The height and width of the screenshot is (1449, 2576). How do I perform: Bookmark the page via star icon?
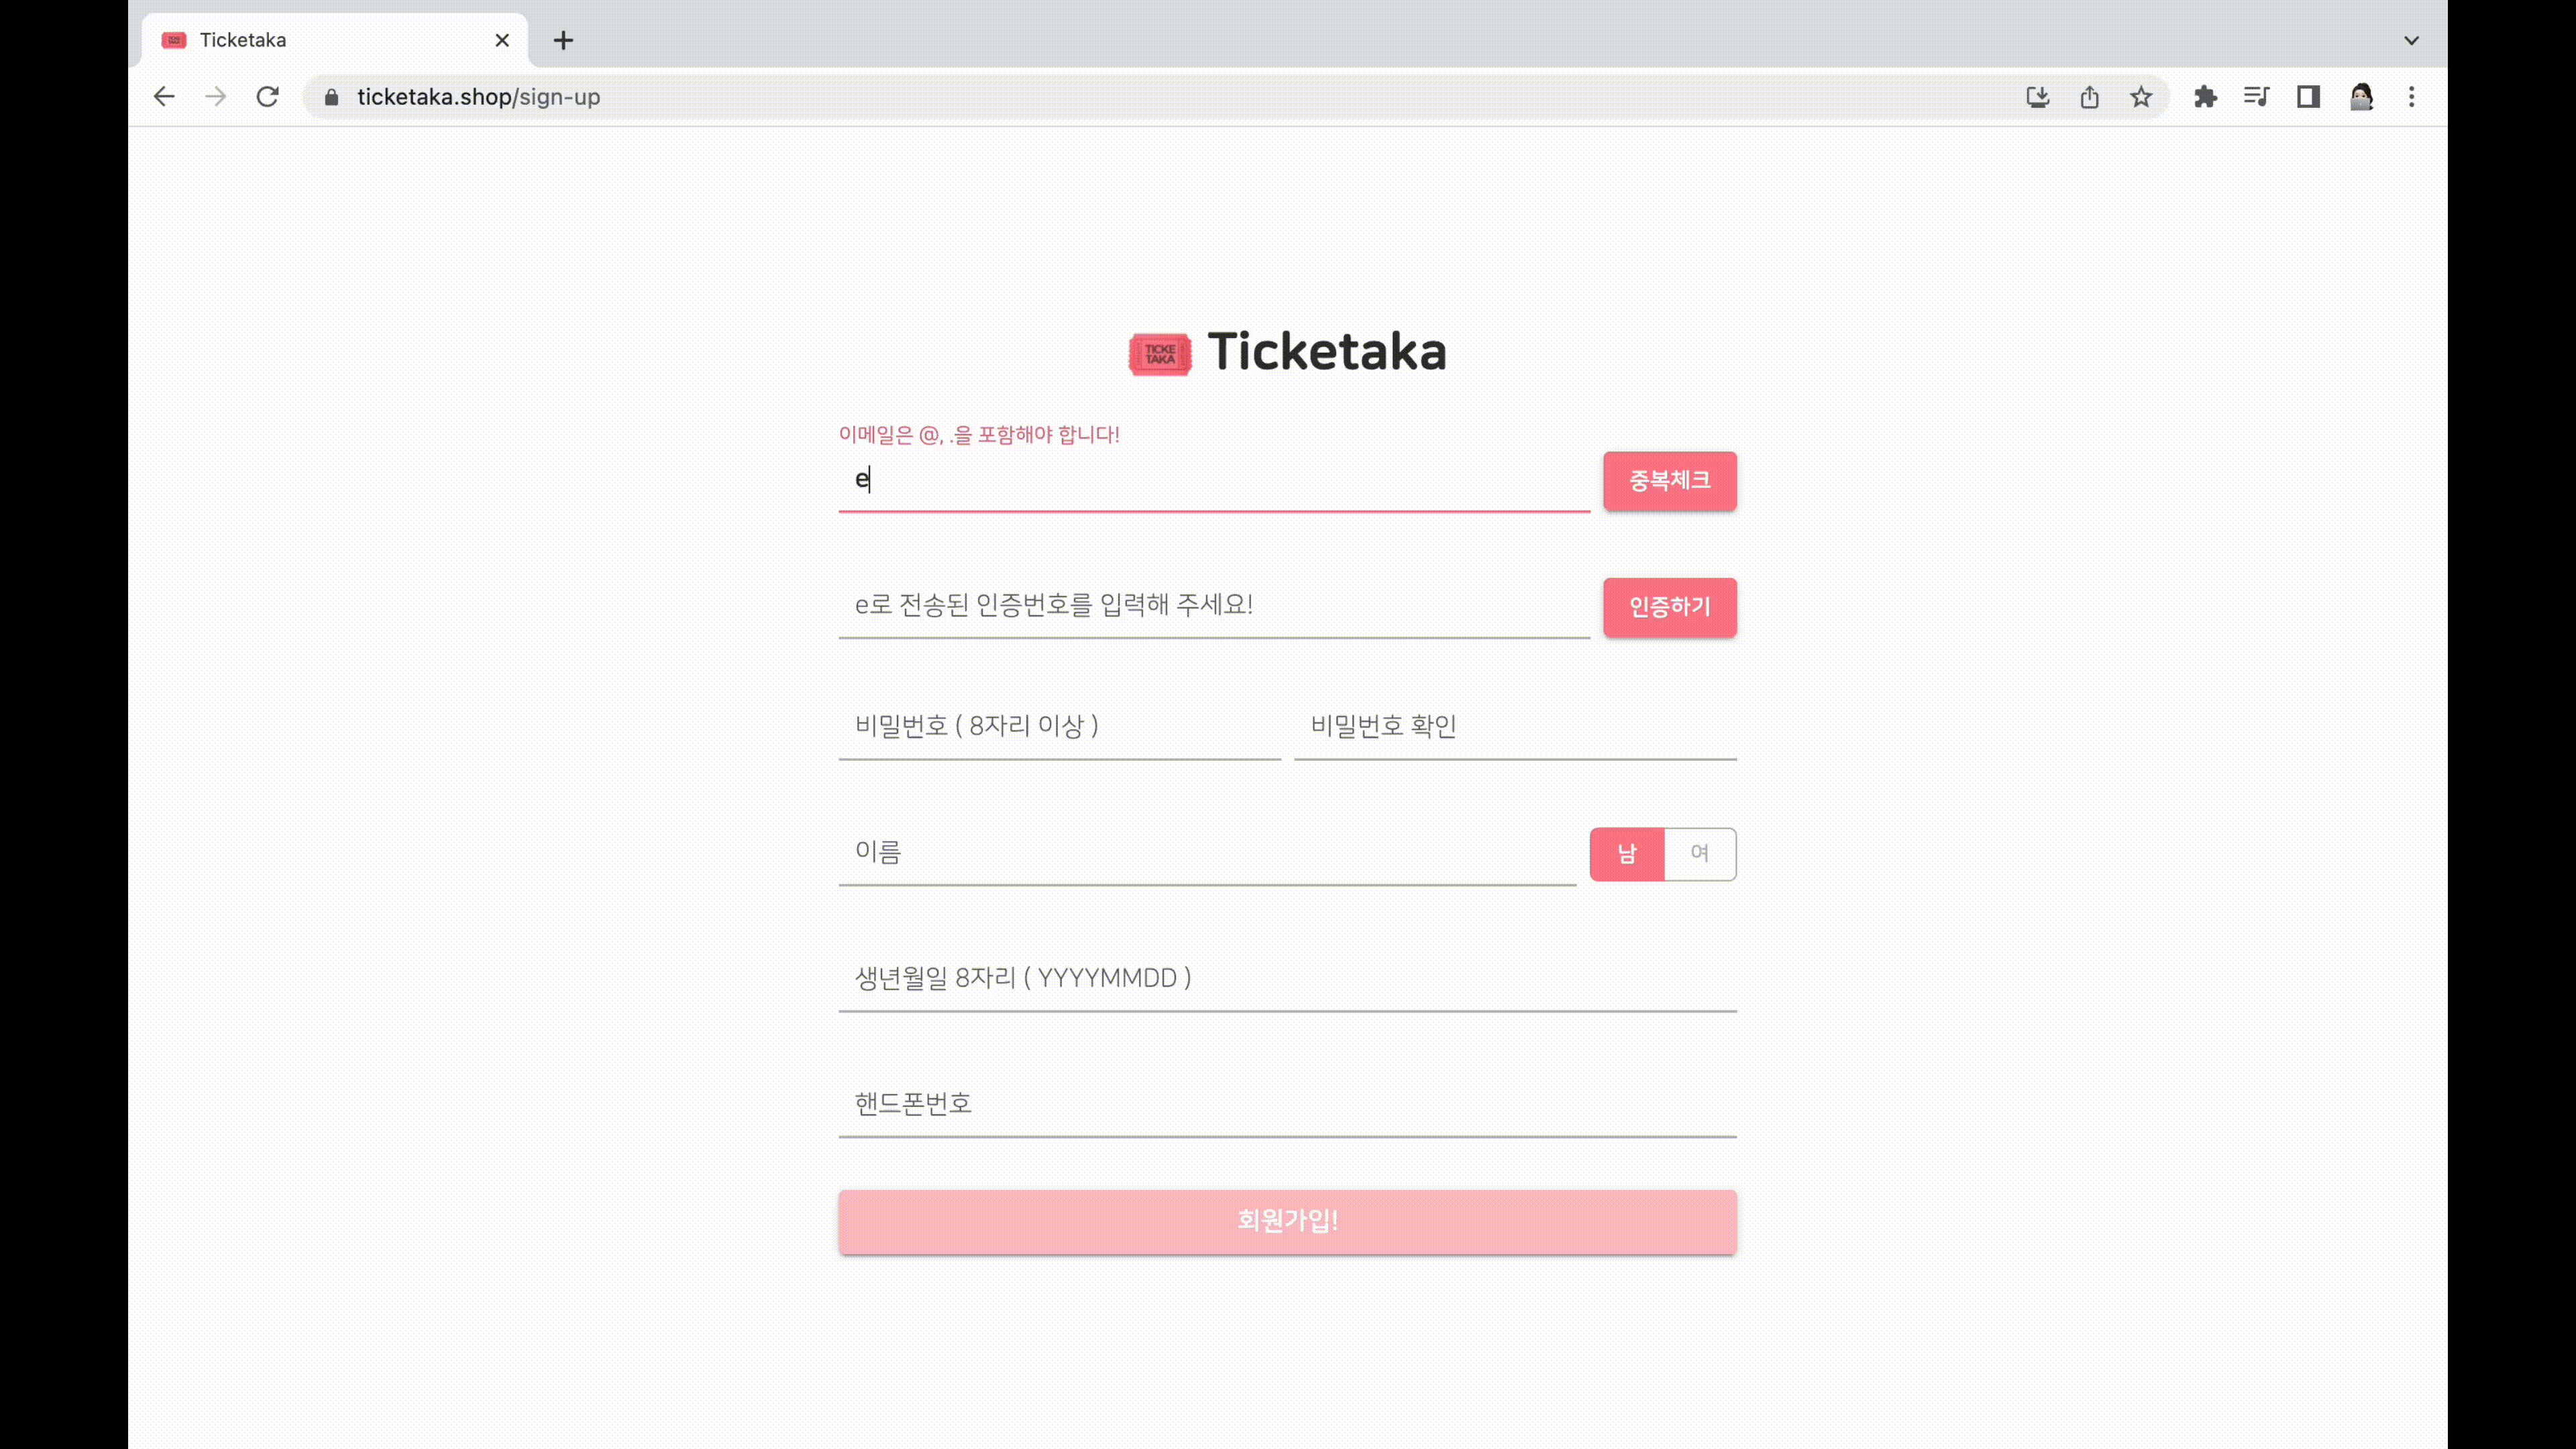(x=2140, y=97)
